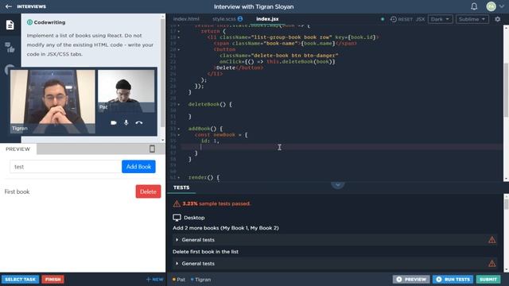Viewport: 509px width, 286px height.
Task: Click the style.scss user badge icon
Action: (240, 19)
